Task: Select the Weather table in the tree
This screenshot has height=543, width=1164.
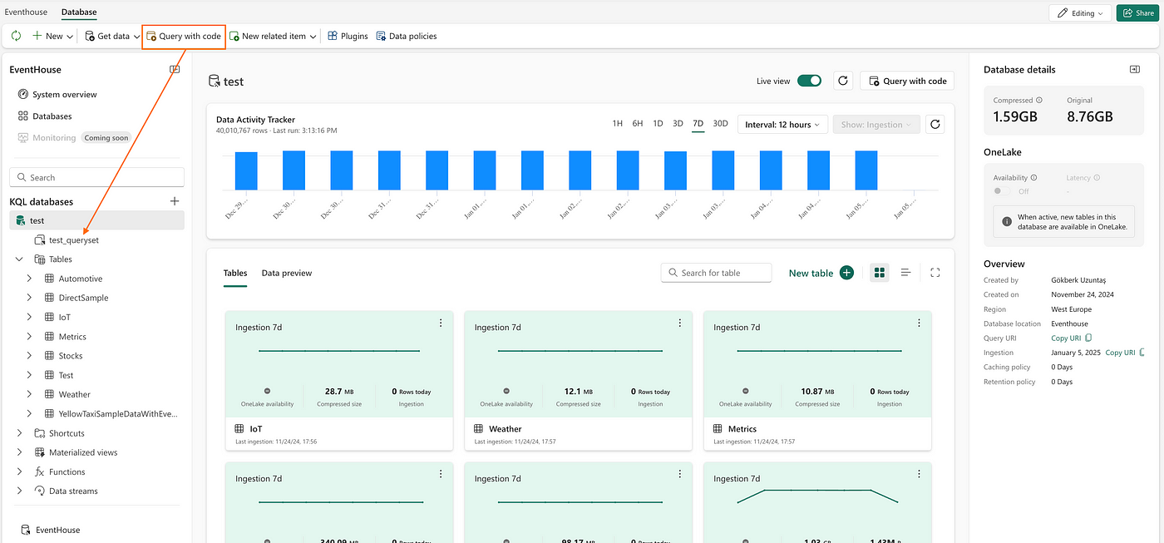Action: click(x=74, y=394)
